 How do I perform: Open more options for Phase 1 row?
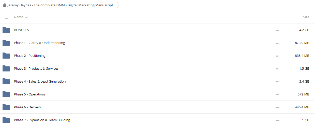[x=277, y=43]
